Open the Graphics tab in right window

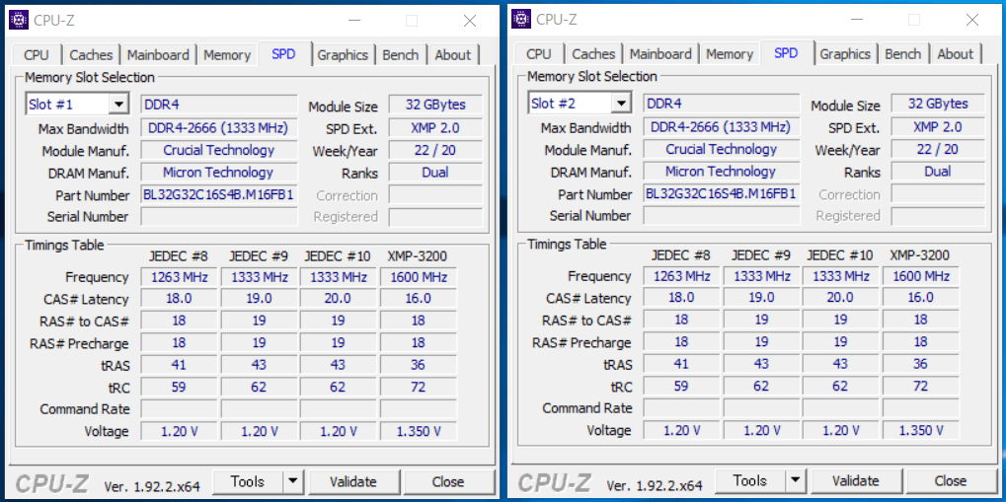coord(845,54)
